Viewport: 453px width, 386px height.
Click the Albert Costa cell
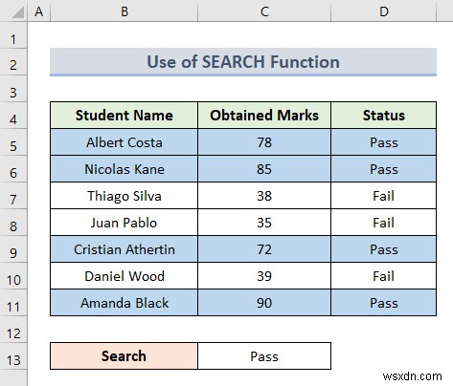pyautogui.click(x=124, y=142)
